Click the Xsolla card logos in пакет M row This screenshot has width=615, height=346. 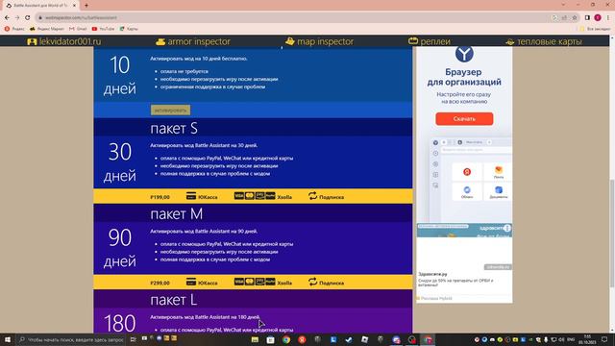[x=255, y=282]
